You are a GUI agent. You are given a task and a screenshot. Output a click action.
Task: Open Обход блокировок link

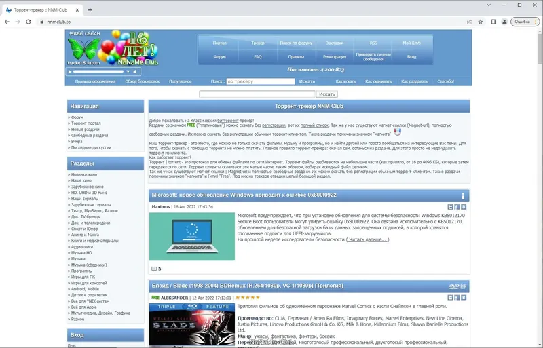click(x=143, y=81)
